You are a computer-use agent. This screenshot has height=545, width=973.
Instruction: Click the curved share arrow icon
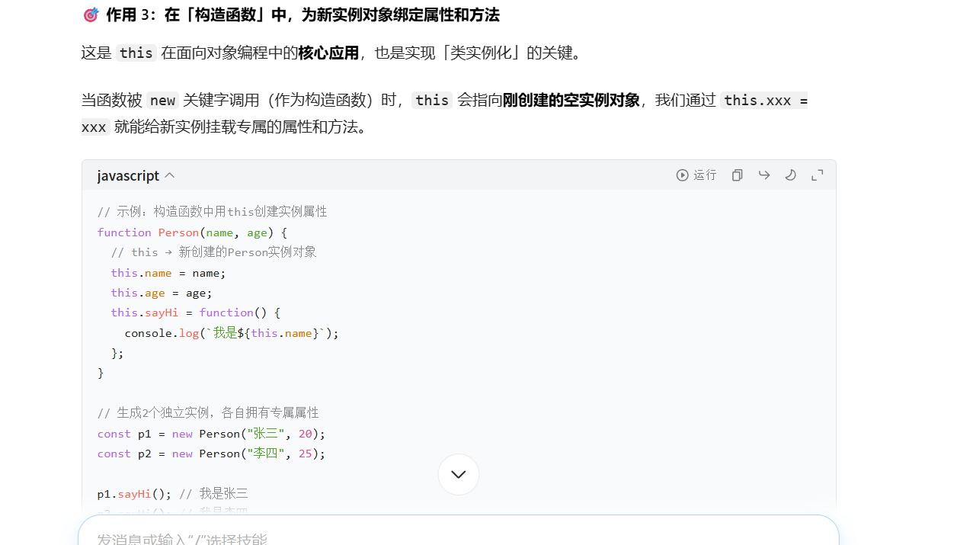pyautogui.click(x=763, y=175)
